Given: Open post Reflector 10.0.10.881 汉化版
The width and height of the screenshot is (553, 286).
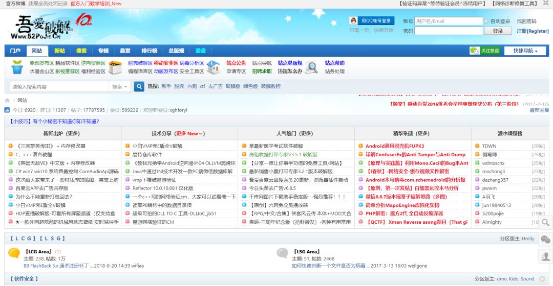Looking at the screenshot, I should point(163,188).
